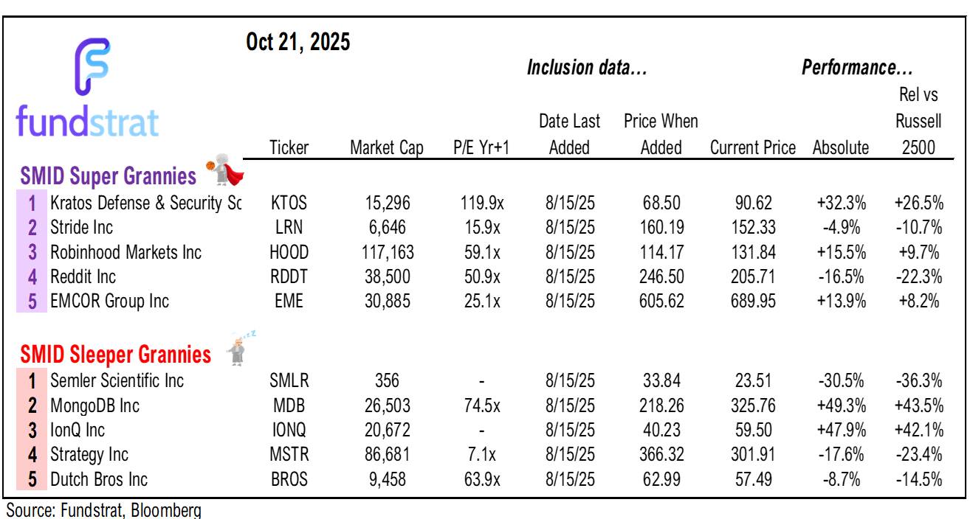
Task: Click the purple rank 1 cell for Kratos
Action: [x=32, y=203]
